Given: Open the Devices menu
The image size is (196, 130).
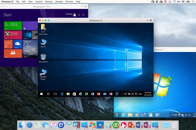Looking at the screenshot, I should pyautogui.click(x=49, y=2).
